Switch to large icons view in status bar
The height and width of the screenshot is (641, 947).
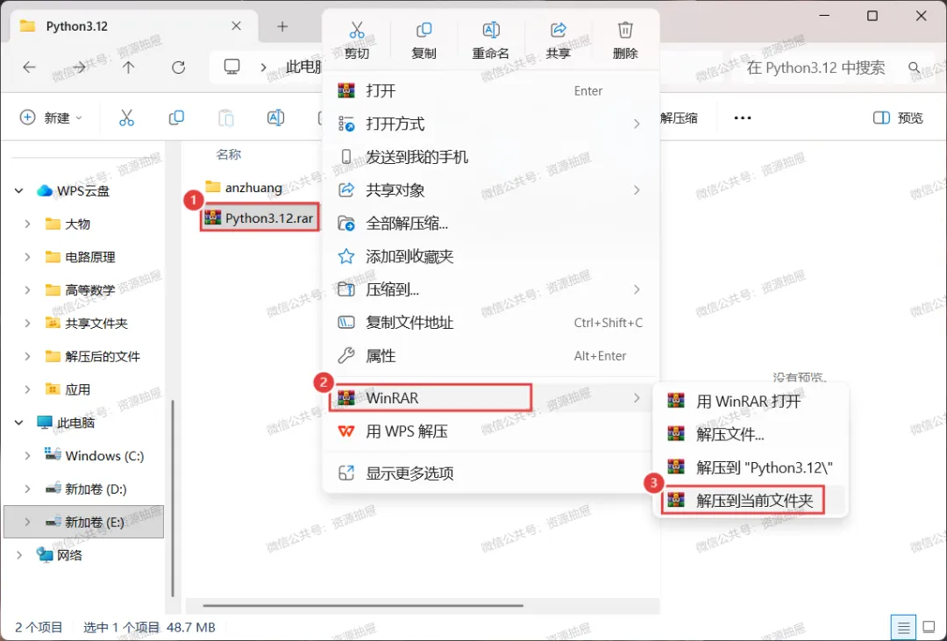[x=929, y=628]
